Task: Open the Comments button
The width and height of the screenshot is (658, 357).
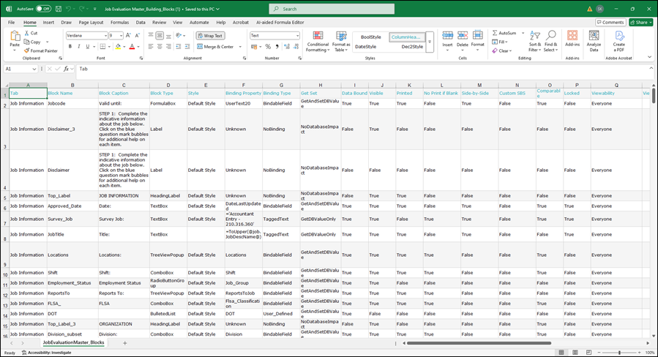Action: pos(610,22)
